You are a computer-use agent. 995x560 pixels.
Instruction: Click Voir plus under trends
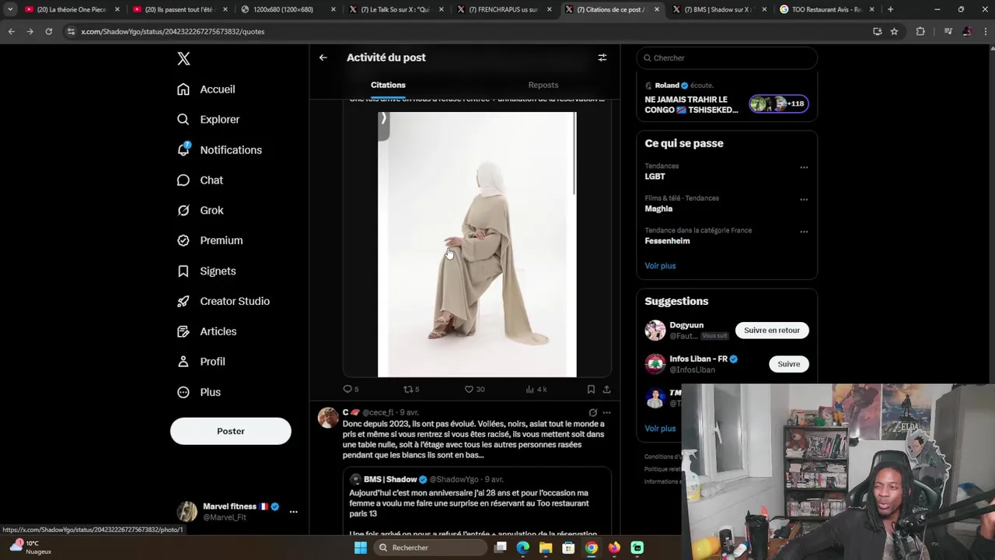(660, 266)
